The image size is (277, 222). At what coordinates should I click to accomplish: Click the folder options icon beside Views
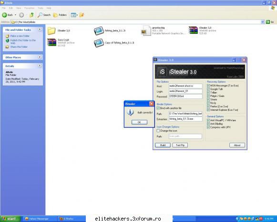pyautogui.click(x=82, y=15)
